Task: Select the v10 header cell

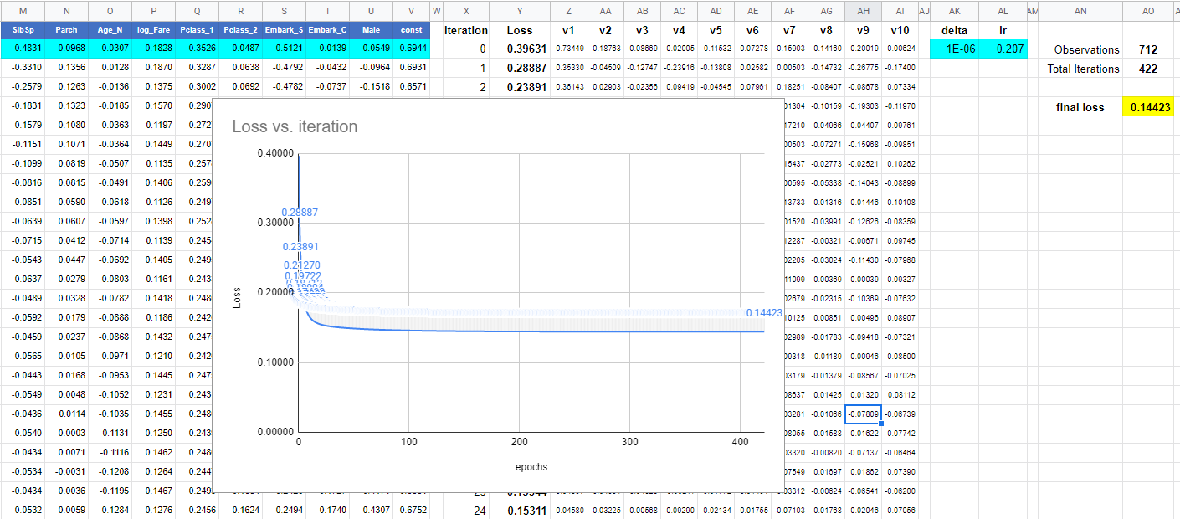Action: pyautogui.click(x=899, y=30)
